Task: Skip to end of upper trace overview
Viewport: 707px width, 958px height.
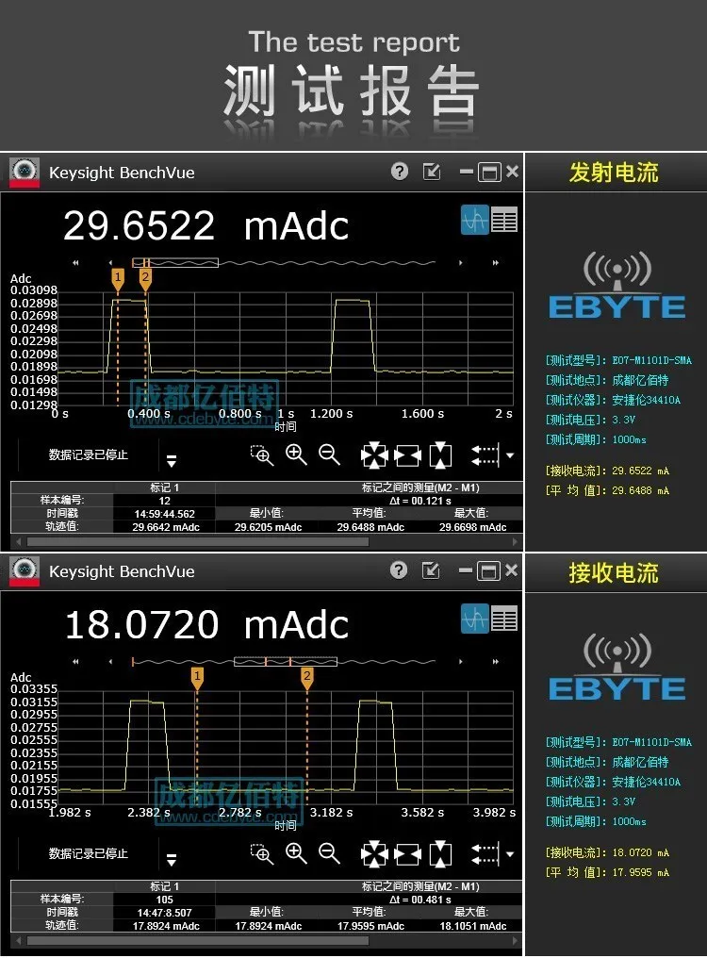Action: click(x=496, y=263)
